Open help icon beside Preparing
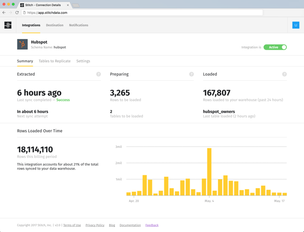This screenshot has width=304, height=232. coord(191,74)
